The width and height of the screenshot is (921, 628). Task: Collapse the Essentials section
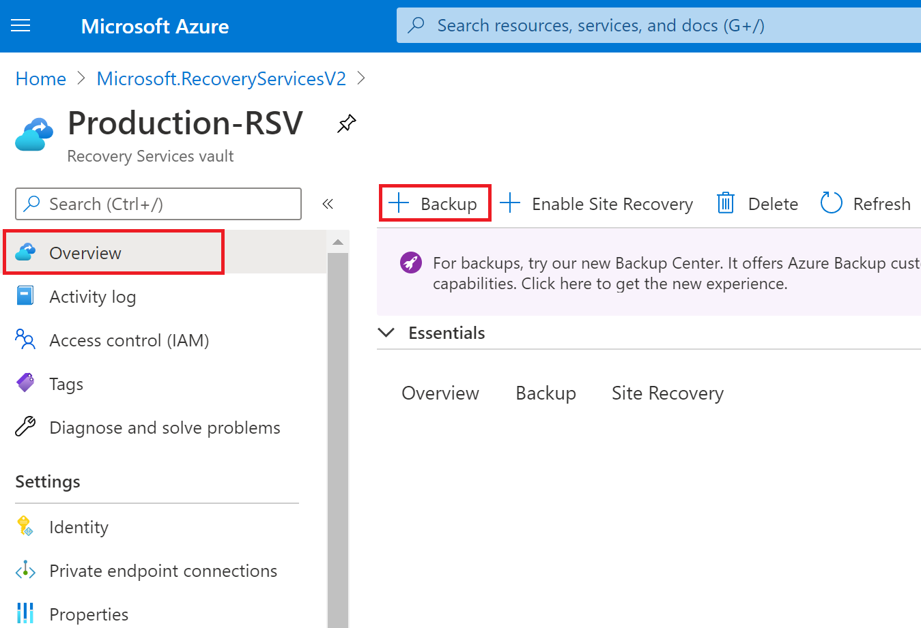tap(386, 333)
